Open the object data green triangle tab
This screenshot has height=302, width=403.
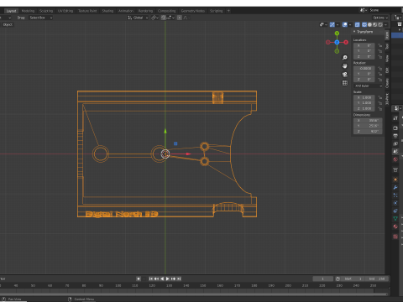[395, 219]
